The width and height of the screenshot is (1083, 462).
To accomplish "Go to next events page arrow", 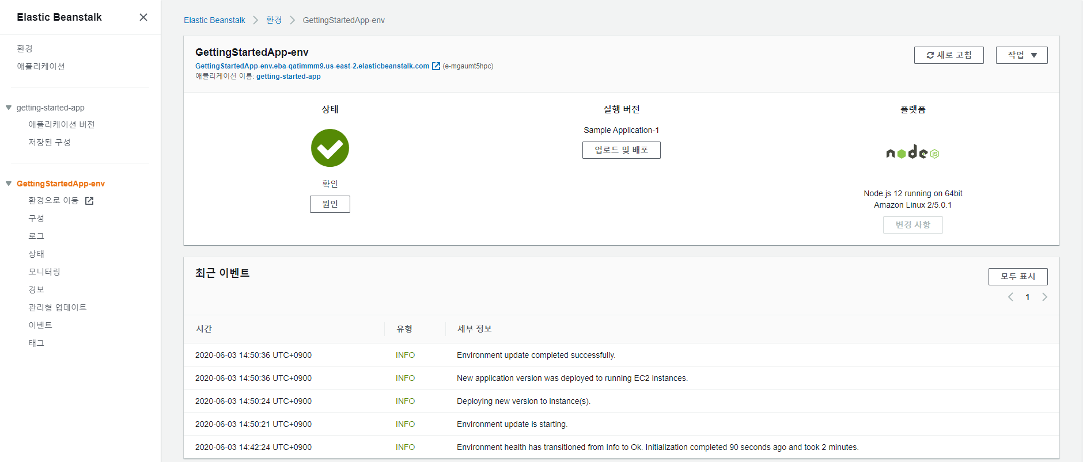I will tap(1044, 297).
